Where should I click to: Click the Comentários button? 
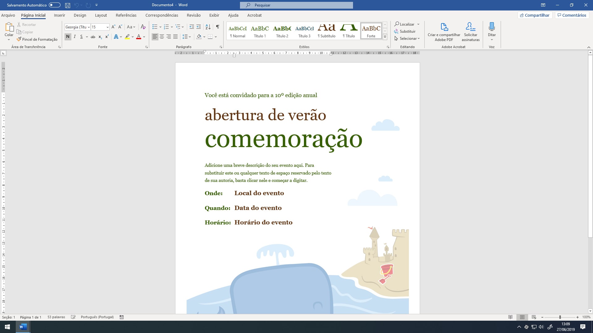click(571, 15)
